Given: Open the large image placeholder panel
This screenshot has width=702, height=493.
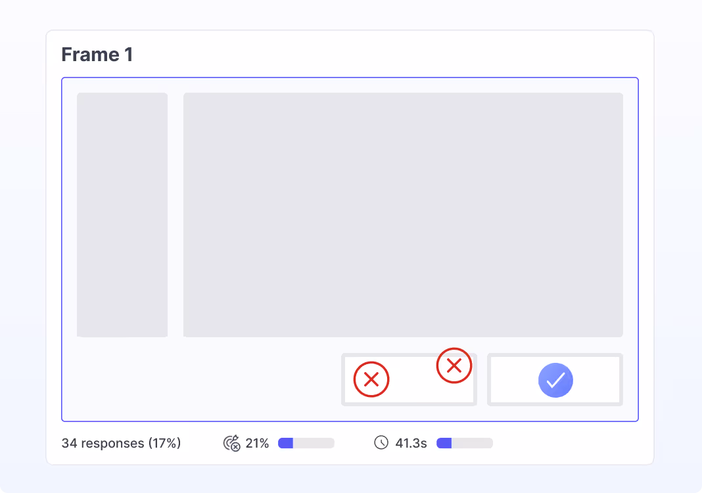Looking at the screenshot, I should [x=403, y=214].
